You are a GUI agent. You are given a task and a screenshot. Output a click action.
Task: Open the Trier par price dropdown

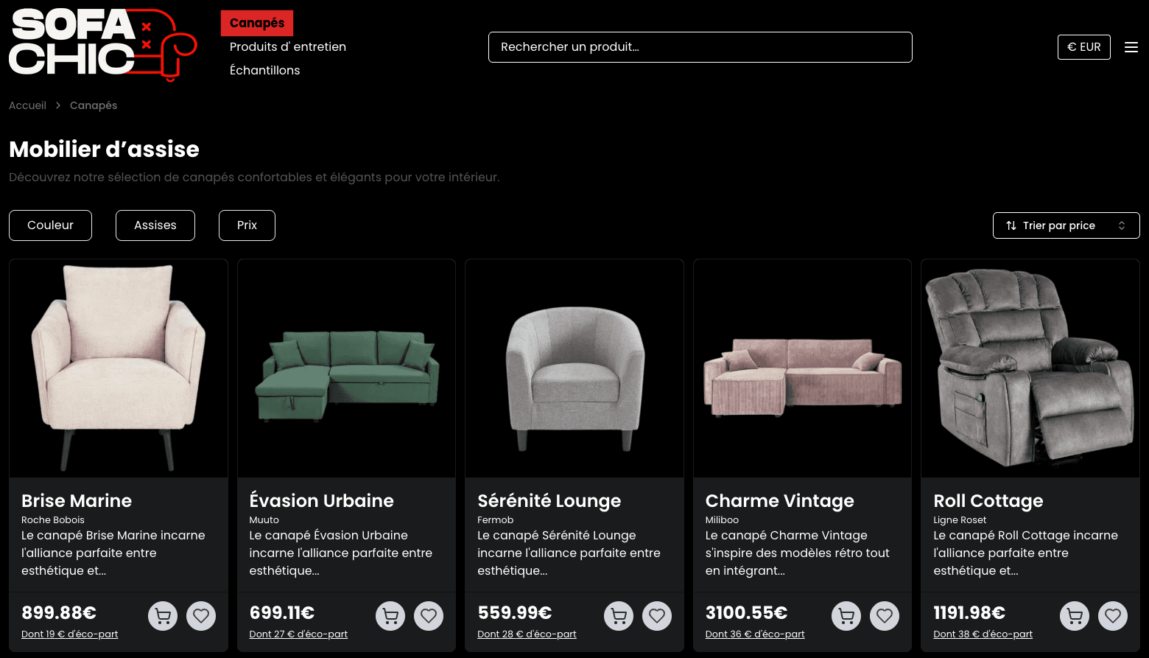pyautogui.click(x=1066, y=225)
